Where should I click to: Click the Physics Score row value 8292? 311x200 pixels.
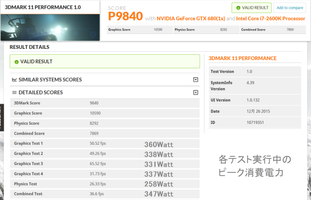pyautogui.click(x=94, y=123)
